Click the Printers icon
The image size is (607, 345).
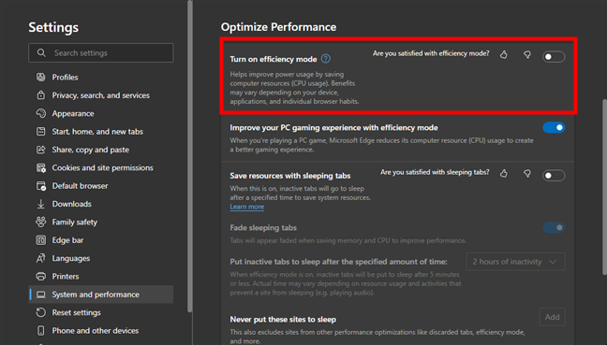[40, 276]
